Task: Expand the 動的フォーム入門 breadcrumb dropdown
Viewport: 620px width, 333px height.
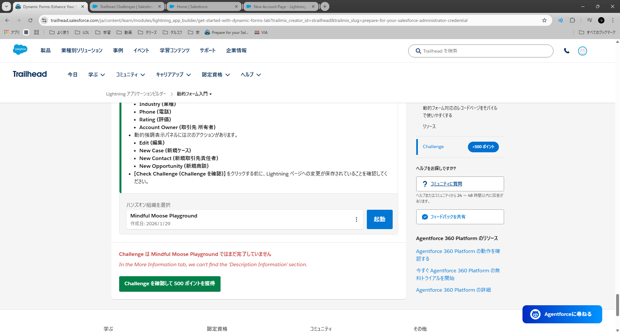Action: (x=194, y=94)
